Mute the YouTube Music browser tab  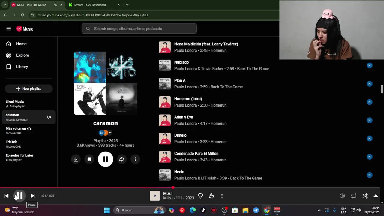pyautogui.click(x=55, y=5)
